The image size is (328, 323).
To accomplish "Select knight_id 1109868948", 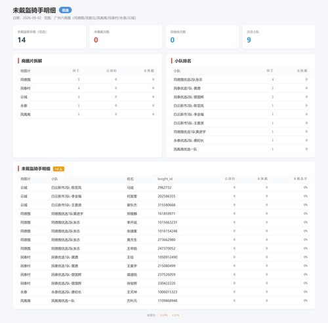I will [167, 301].
